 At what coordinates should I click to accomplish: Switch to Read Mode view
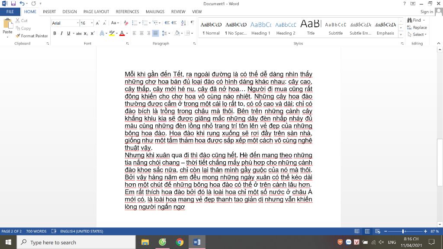(357, 231)
